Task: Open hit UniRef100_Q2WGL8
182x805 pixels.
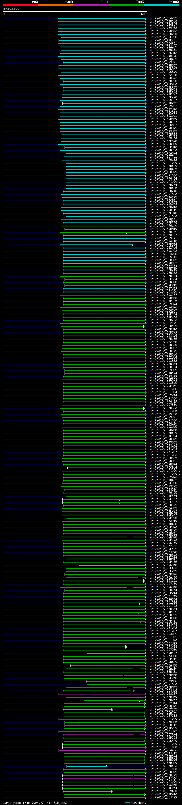Action: click(x=163, y=22)
